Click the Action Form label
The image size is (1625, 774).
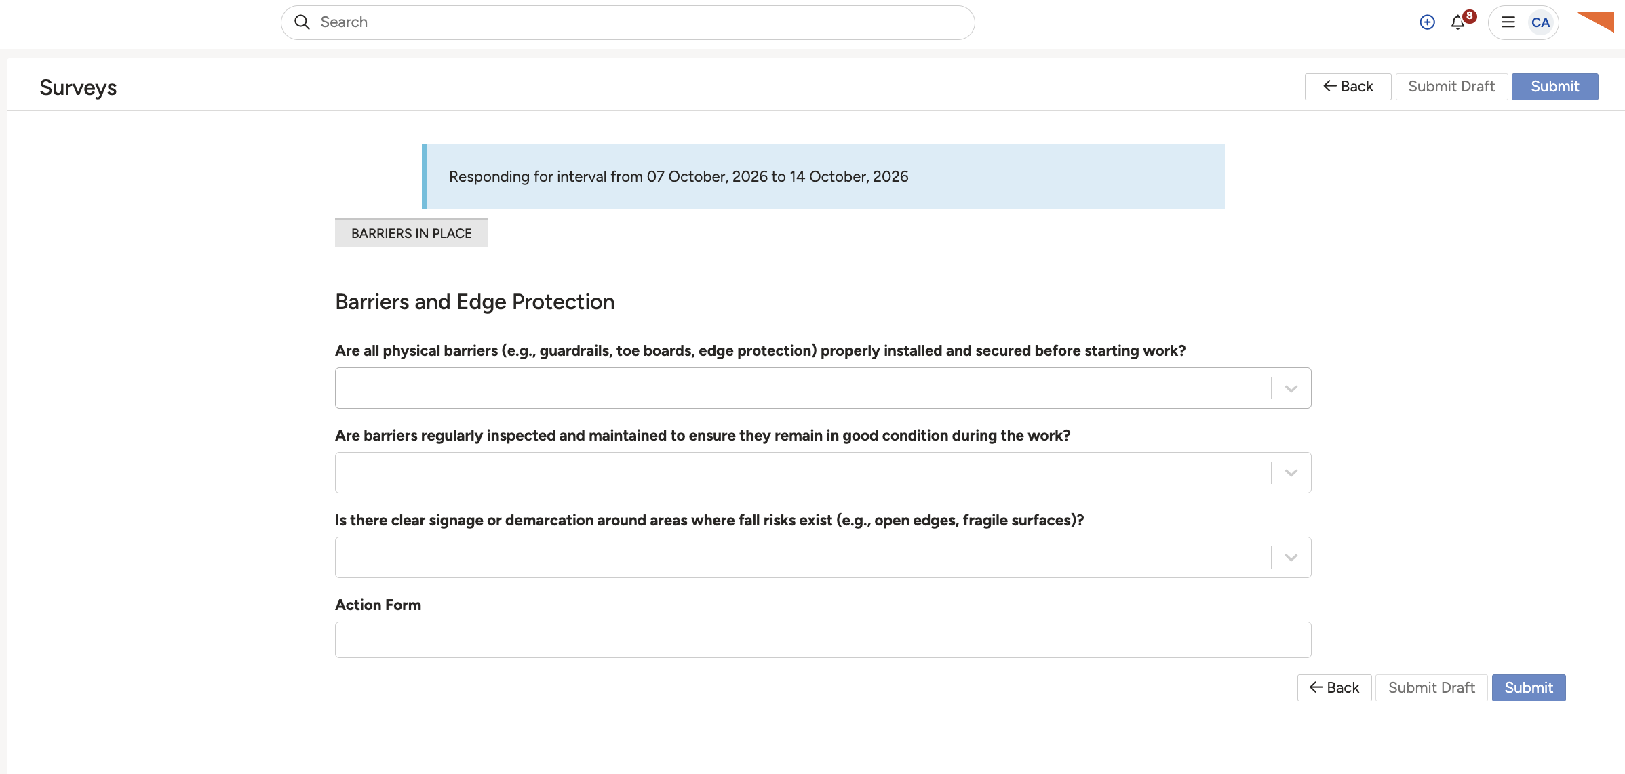click(x=378, y=605)
